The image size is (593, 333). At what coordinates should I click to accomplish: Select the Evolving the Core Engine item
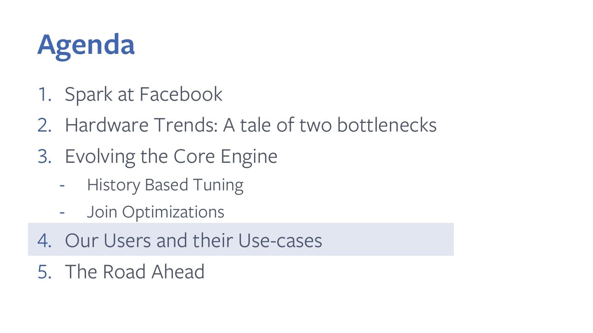[x=171, y=156]
